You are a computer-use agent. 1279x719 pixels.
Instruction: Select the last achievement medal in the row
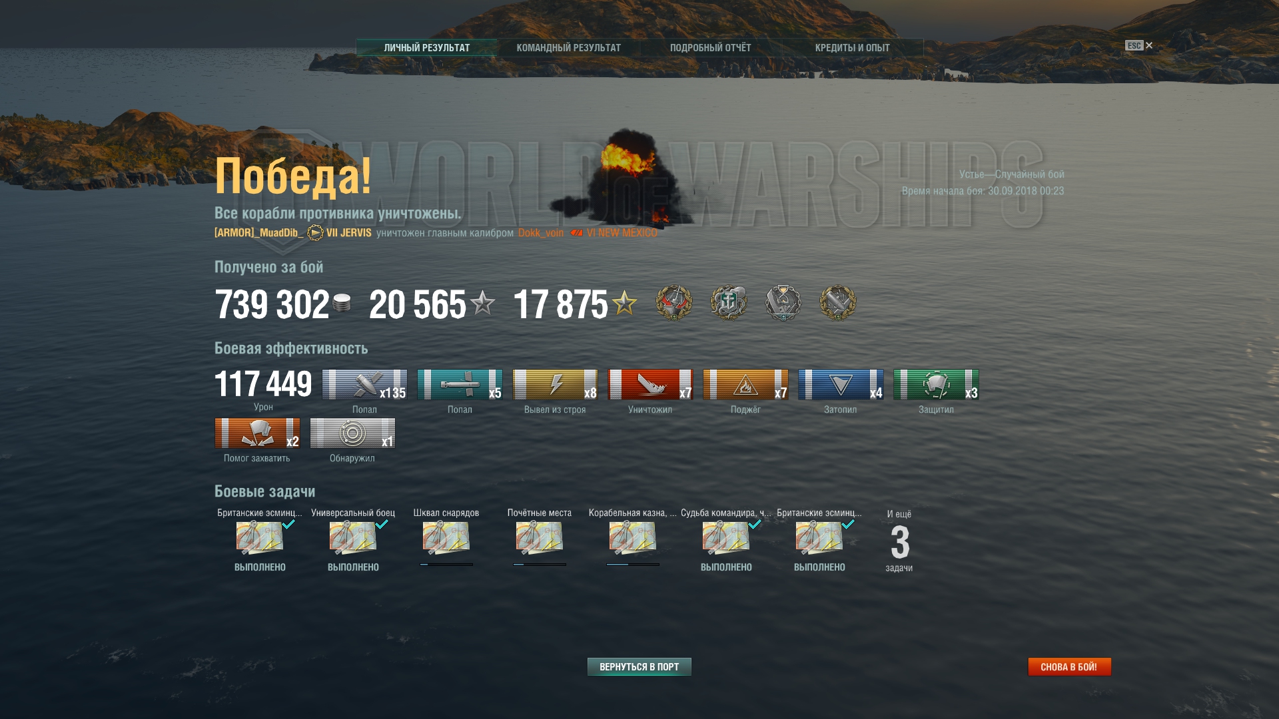[x=838, y=303]
